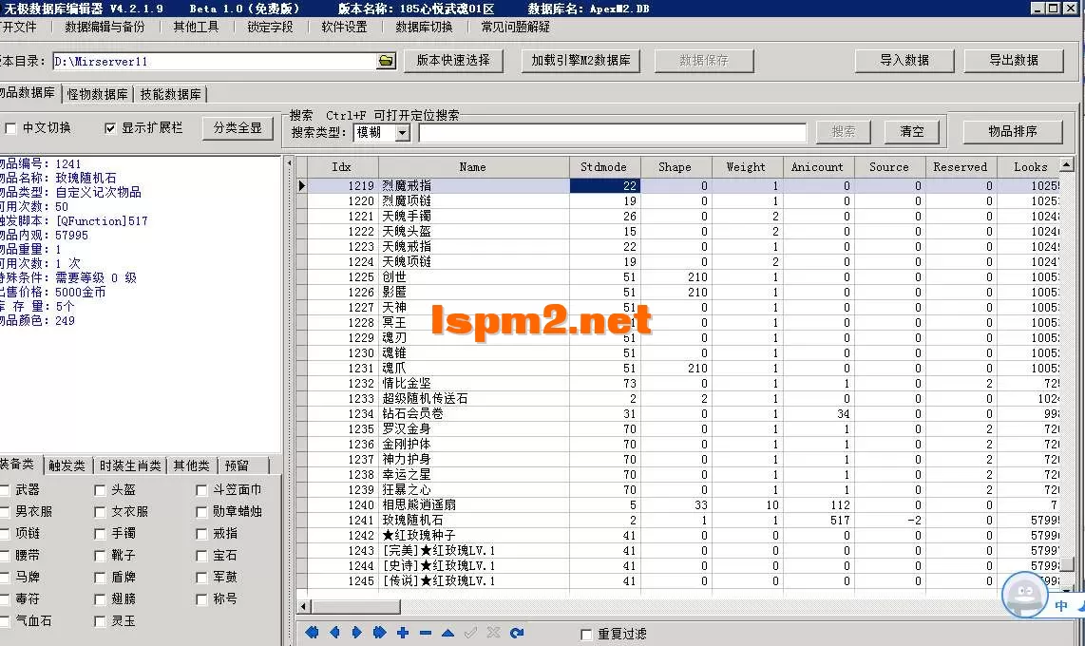
Task: Select row 超级随机传送石
Action: pyautogui.click(x=678, y=398)
